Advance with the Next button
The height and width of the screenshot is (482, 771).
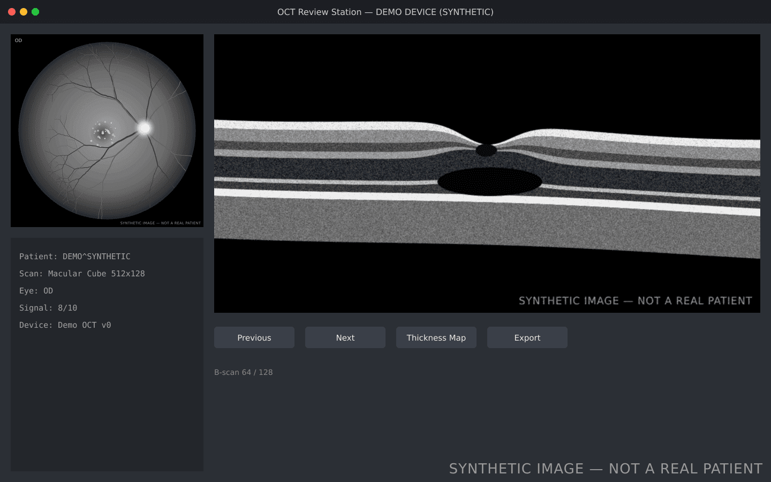click(345, 337)
